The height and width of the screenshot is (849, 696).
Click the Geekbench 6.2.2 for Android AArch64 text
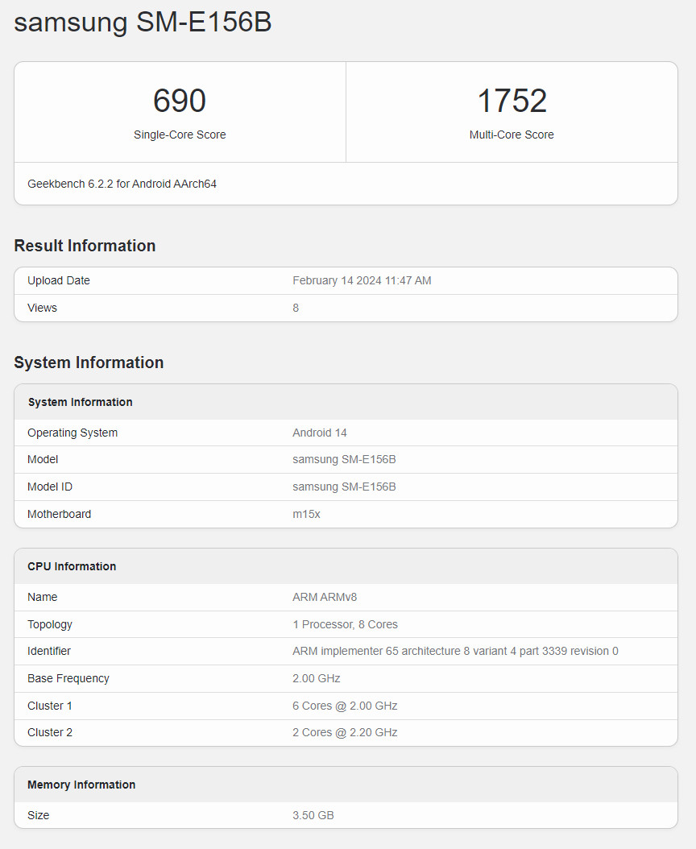tap(122, 184)
